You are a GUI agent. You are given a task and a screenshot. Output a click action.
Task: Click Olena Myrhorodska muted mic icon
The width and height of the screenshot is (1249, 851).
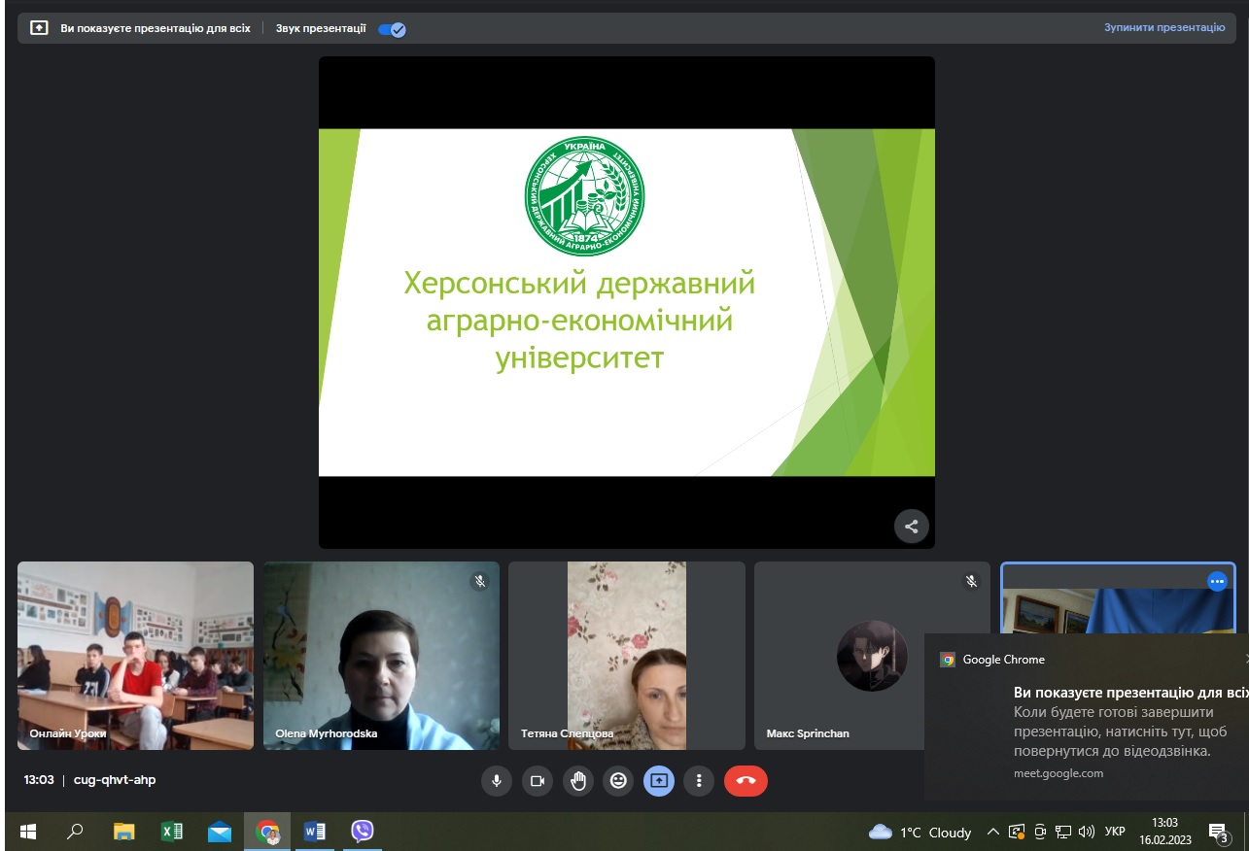pyautogui.click(x=479, y=581)
